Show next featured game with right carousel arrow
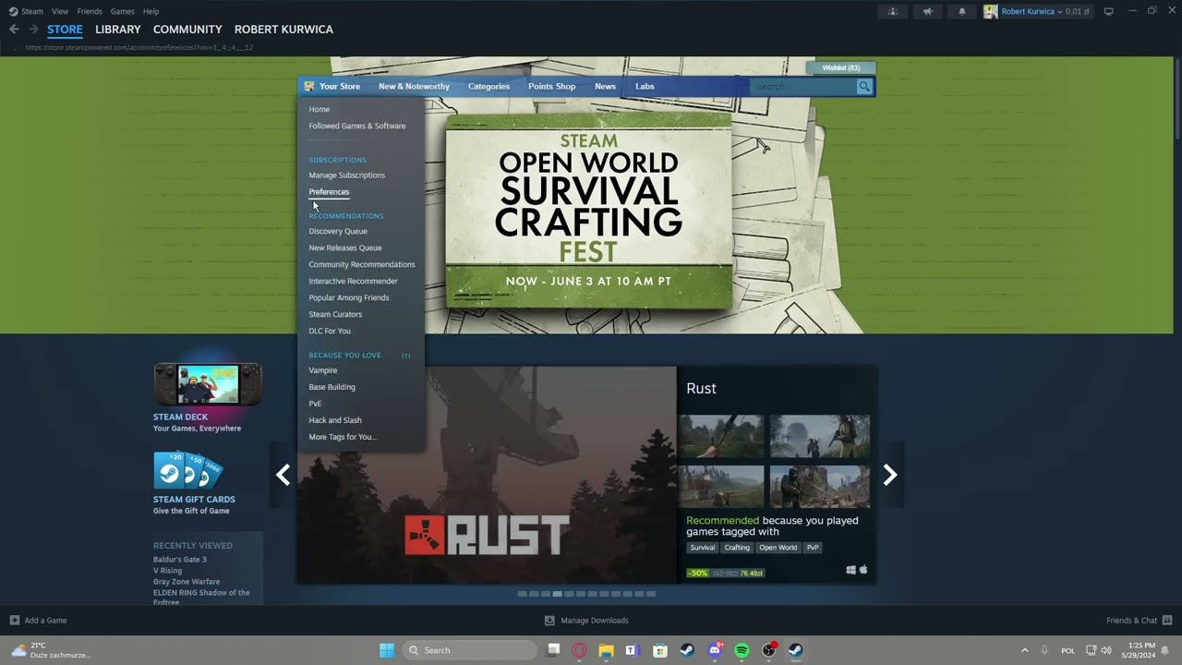Image resolution: width=1182 pixels, height=665 pixels. 890,475
